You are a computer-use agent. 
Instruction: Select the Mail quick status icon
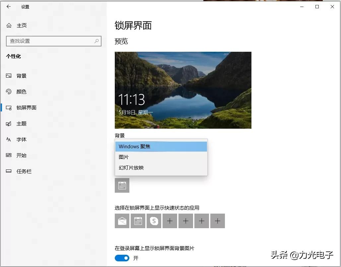[x=122, y=221]
